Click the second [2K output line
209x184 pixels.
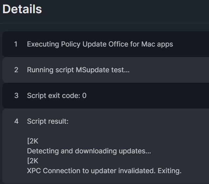pyautogui.click(x=33, y=161)
